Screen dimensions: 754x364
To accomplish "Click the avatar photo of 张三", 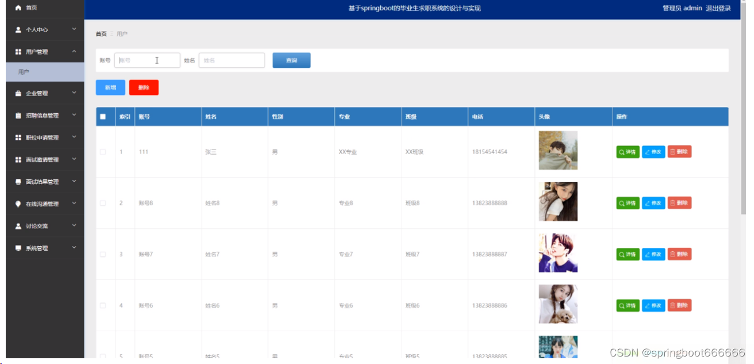I will [558, 151].
